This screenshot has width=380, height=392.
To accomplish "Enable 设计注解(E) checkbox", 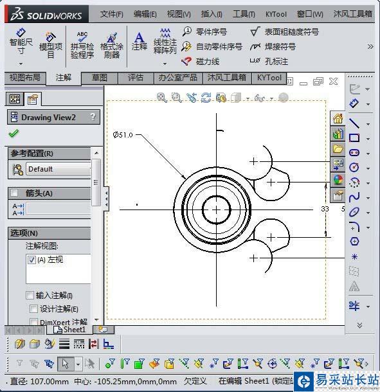I will click(x=34, y=309).
